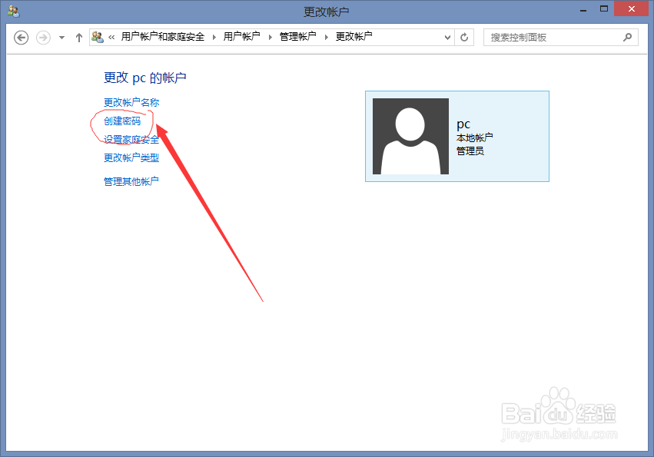This screenshot has height=457, width=654.
Task: Expand arrow after 管理帐户 breadcrumb
Action: click(x=327, y=37)
